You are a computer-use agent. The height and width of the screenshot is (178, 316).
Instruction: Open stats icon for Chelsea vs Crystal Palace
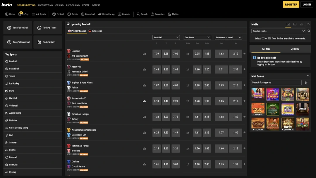(x=144, y=164)
